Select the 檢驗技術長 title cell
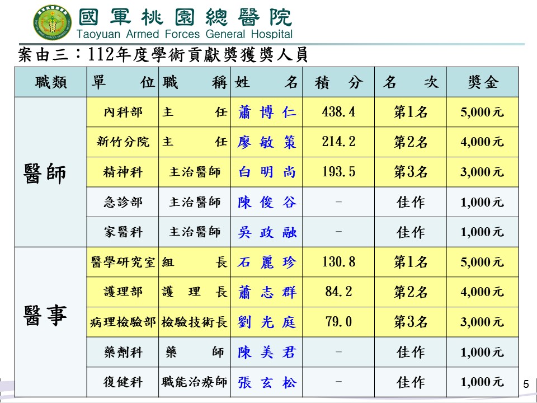The height and width of the screenshot is (403, 537). (x=194, y=322)
